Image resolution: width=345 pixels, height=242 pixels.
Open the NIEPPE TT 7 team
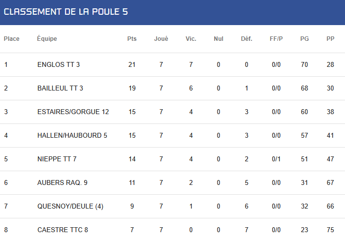tap(57, 159)
